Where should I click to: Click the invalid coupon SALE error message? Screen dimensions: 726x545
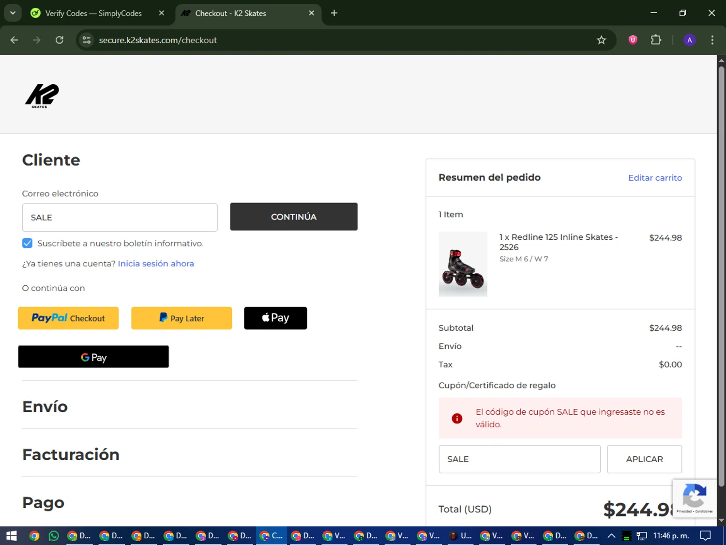570,418
